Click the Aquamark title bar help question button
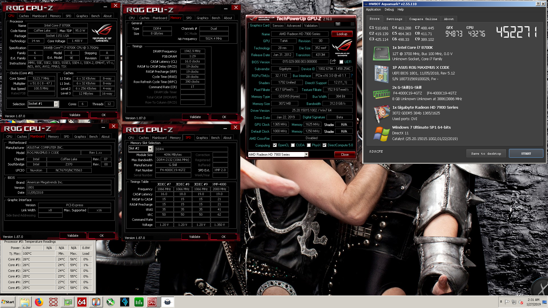Viewport: 548px width, 308px height. 538,4
